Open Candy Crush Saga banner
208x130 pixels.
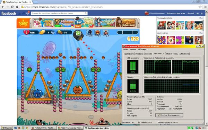[x=44, y=23]
